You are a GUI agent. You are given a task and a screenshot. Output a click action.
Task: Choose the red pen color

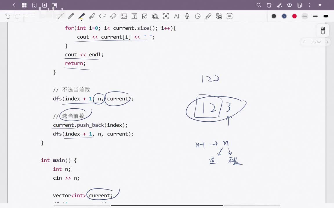tap(294, 16)
